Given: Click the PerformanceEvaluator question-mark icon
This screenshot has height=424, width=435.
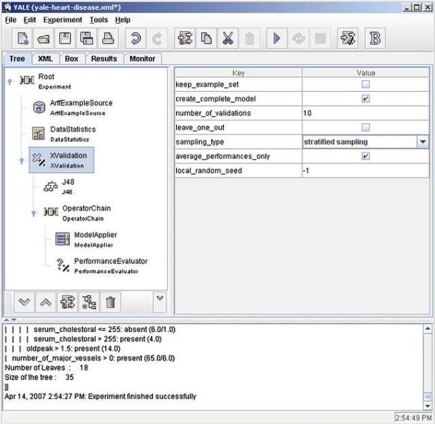Looking at the screenshot, I should tap(63, 265).
